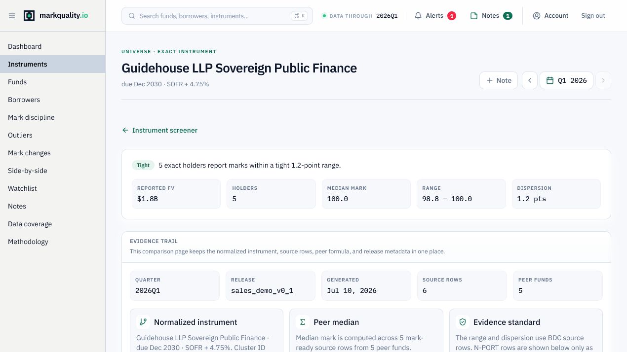The image size is (627, 352).
Task: Focus the search funds, borrowers, instruments field
Action: [x=217, y=16]
